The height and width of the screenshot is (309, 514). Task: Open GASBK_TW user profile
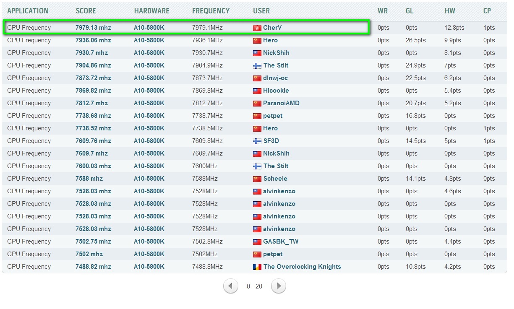pyautogui.click(x=281, y=241)
